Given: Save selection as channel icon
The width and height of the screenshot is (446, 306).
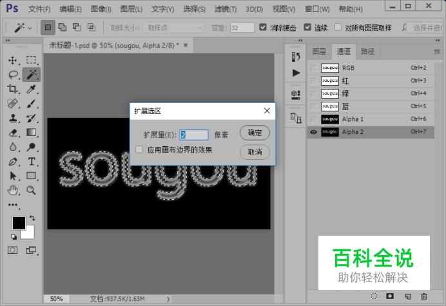Looking at the screenshot, I should pos(390,296).
